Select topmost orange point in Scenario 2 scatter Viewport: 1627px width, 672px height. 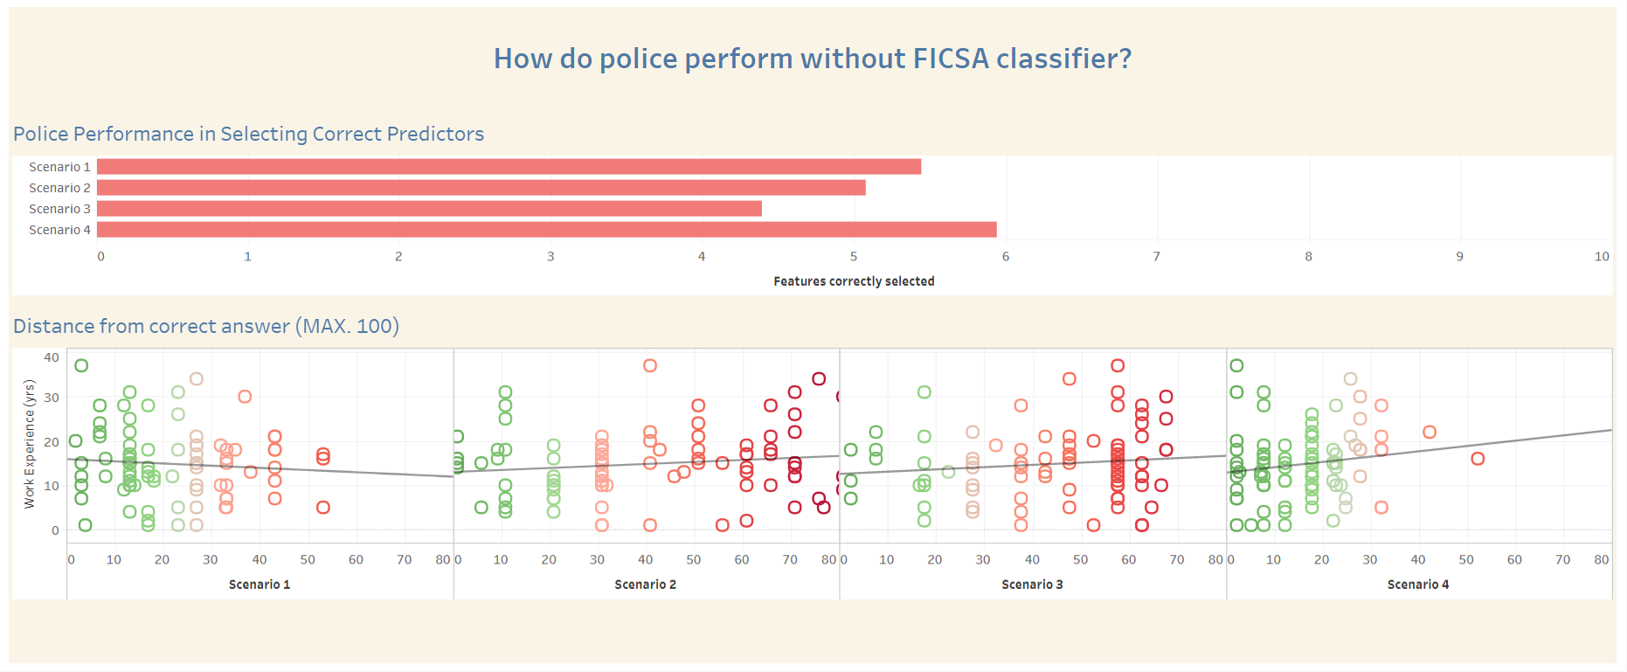click(x=650, y=365)
